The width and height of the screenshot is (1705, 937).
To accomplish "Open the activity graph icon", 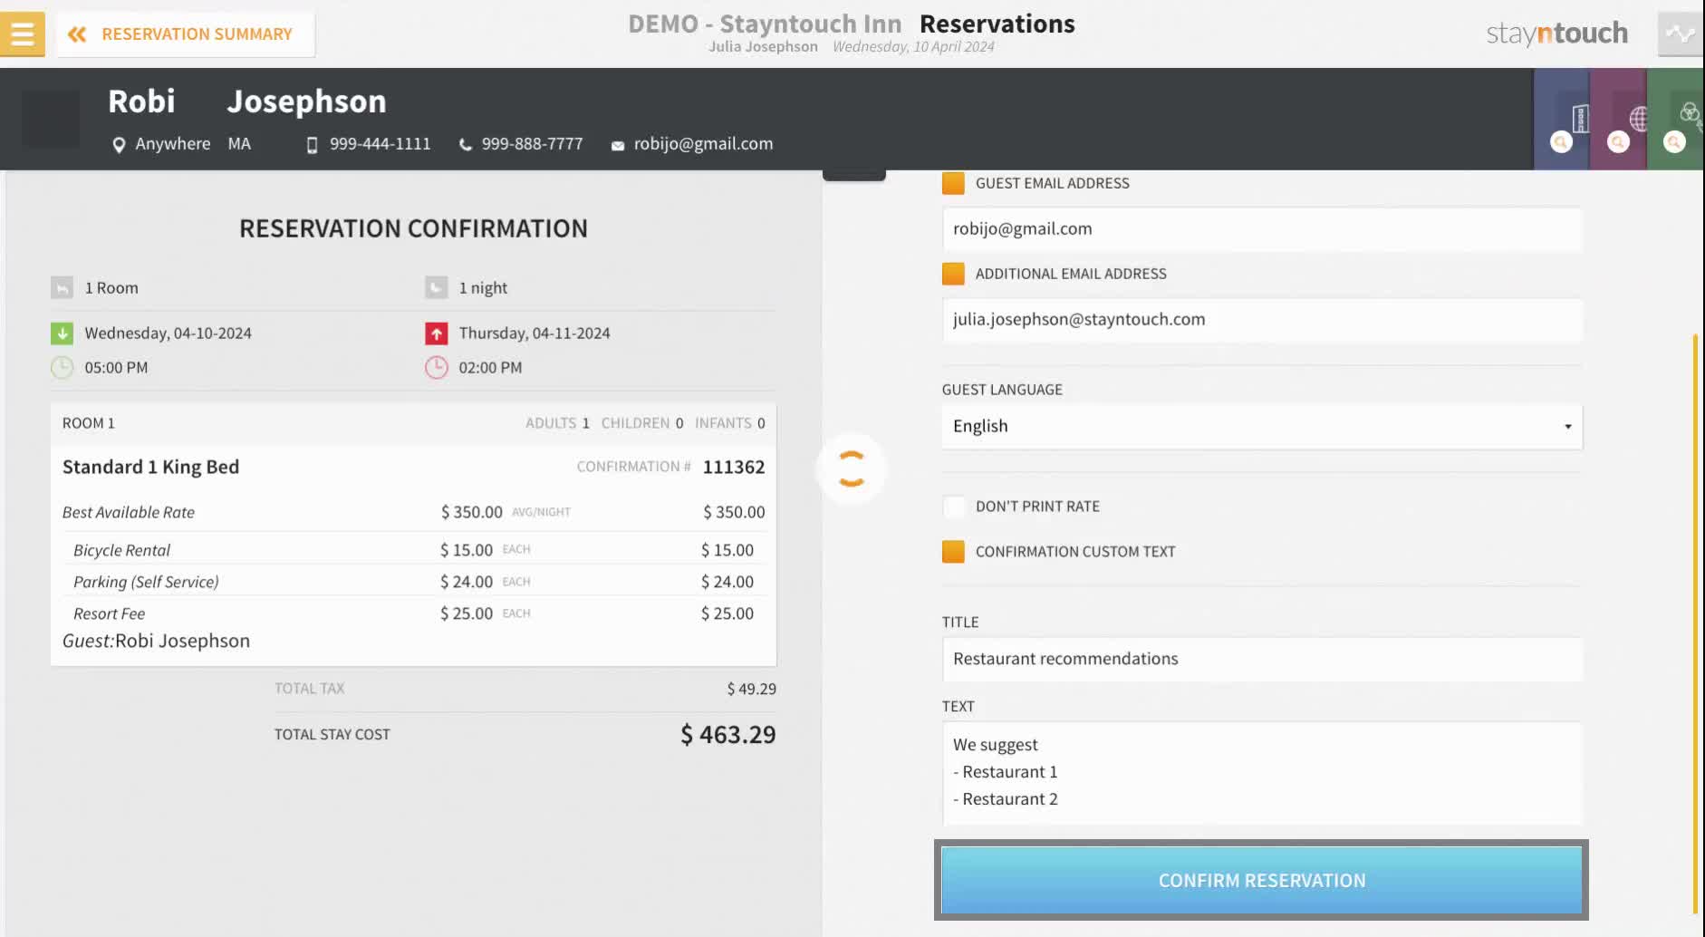I will pos(1681,34).
